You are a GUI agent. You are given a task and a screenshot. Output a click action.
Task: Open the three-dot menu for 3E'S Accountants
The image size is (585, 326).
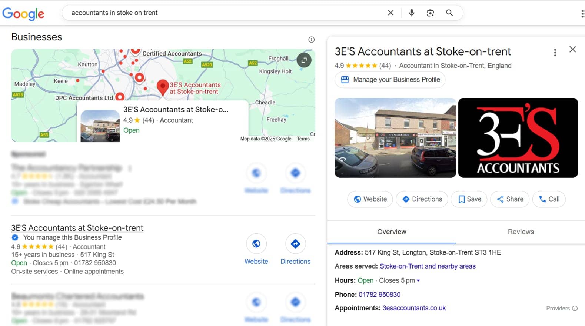(x=555, y=53)
